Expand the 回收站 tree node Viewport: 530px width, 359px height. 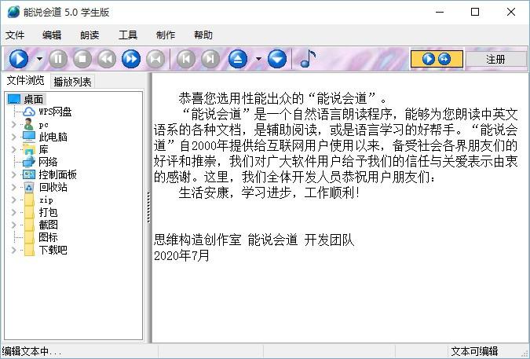[13, 187]
